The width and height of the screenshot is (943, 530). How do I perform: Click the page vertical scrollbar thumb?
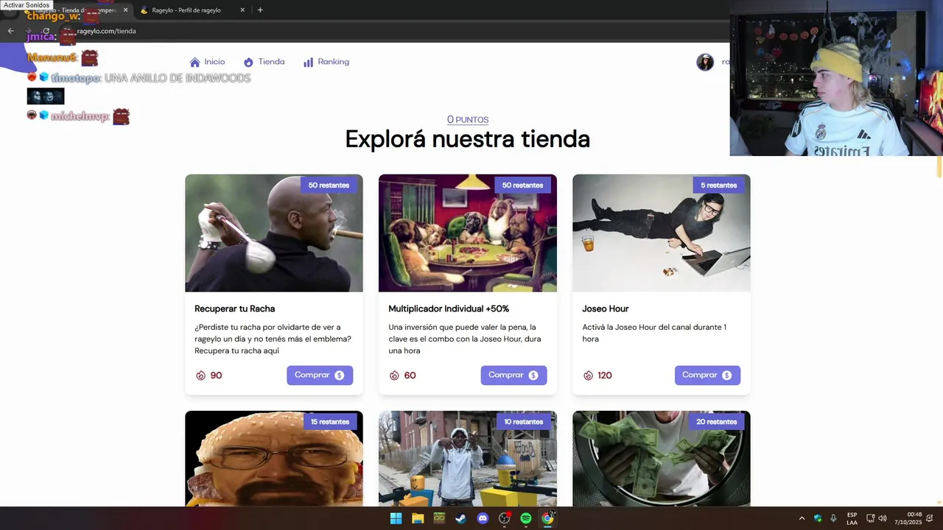point(939,167)
